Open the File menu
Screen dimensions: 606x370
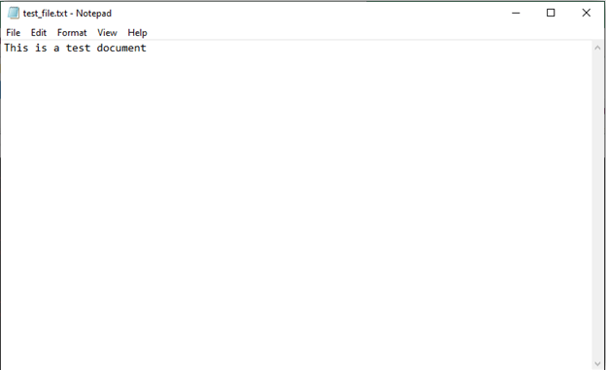point(14,33)
